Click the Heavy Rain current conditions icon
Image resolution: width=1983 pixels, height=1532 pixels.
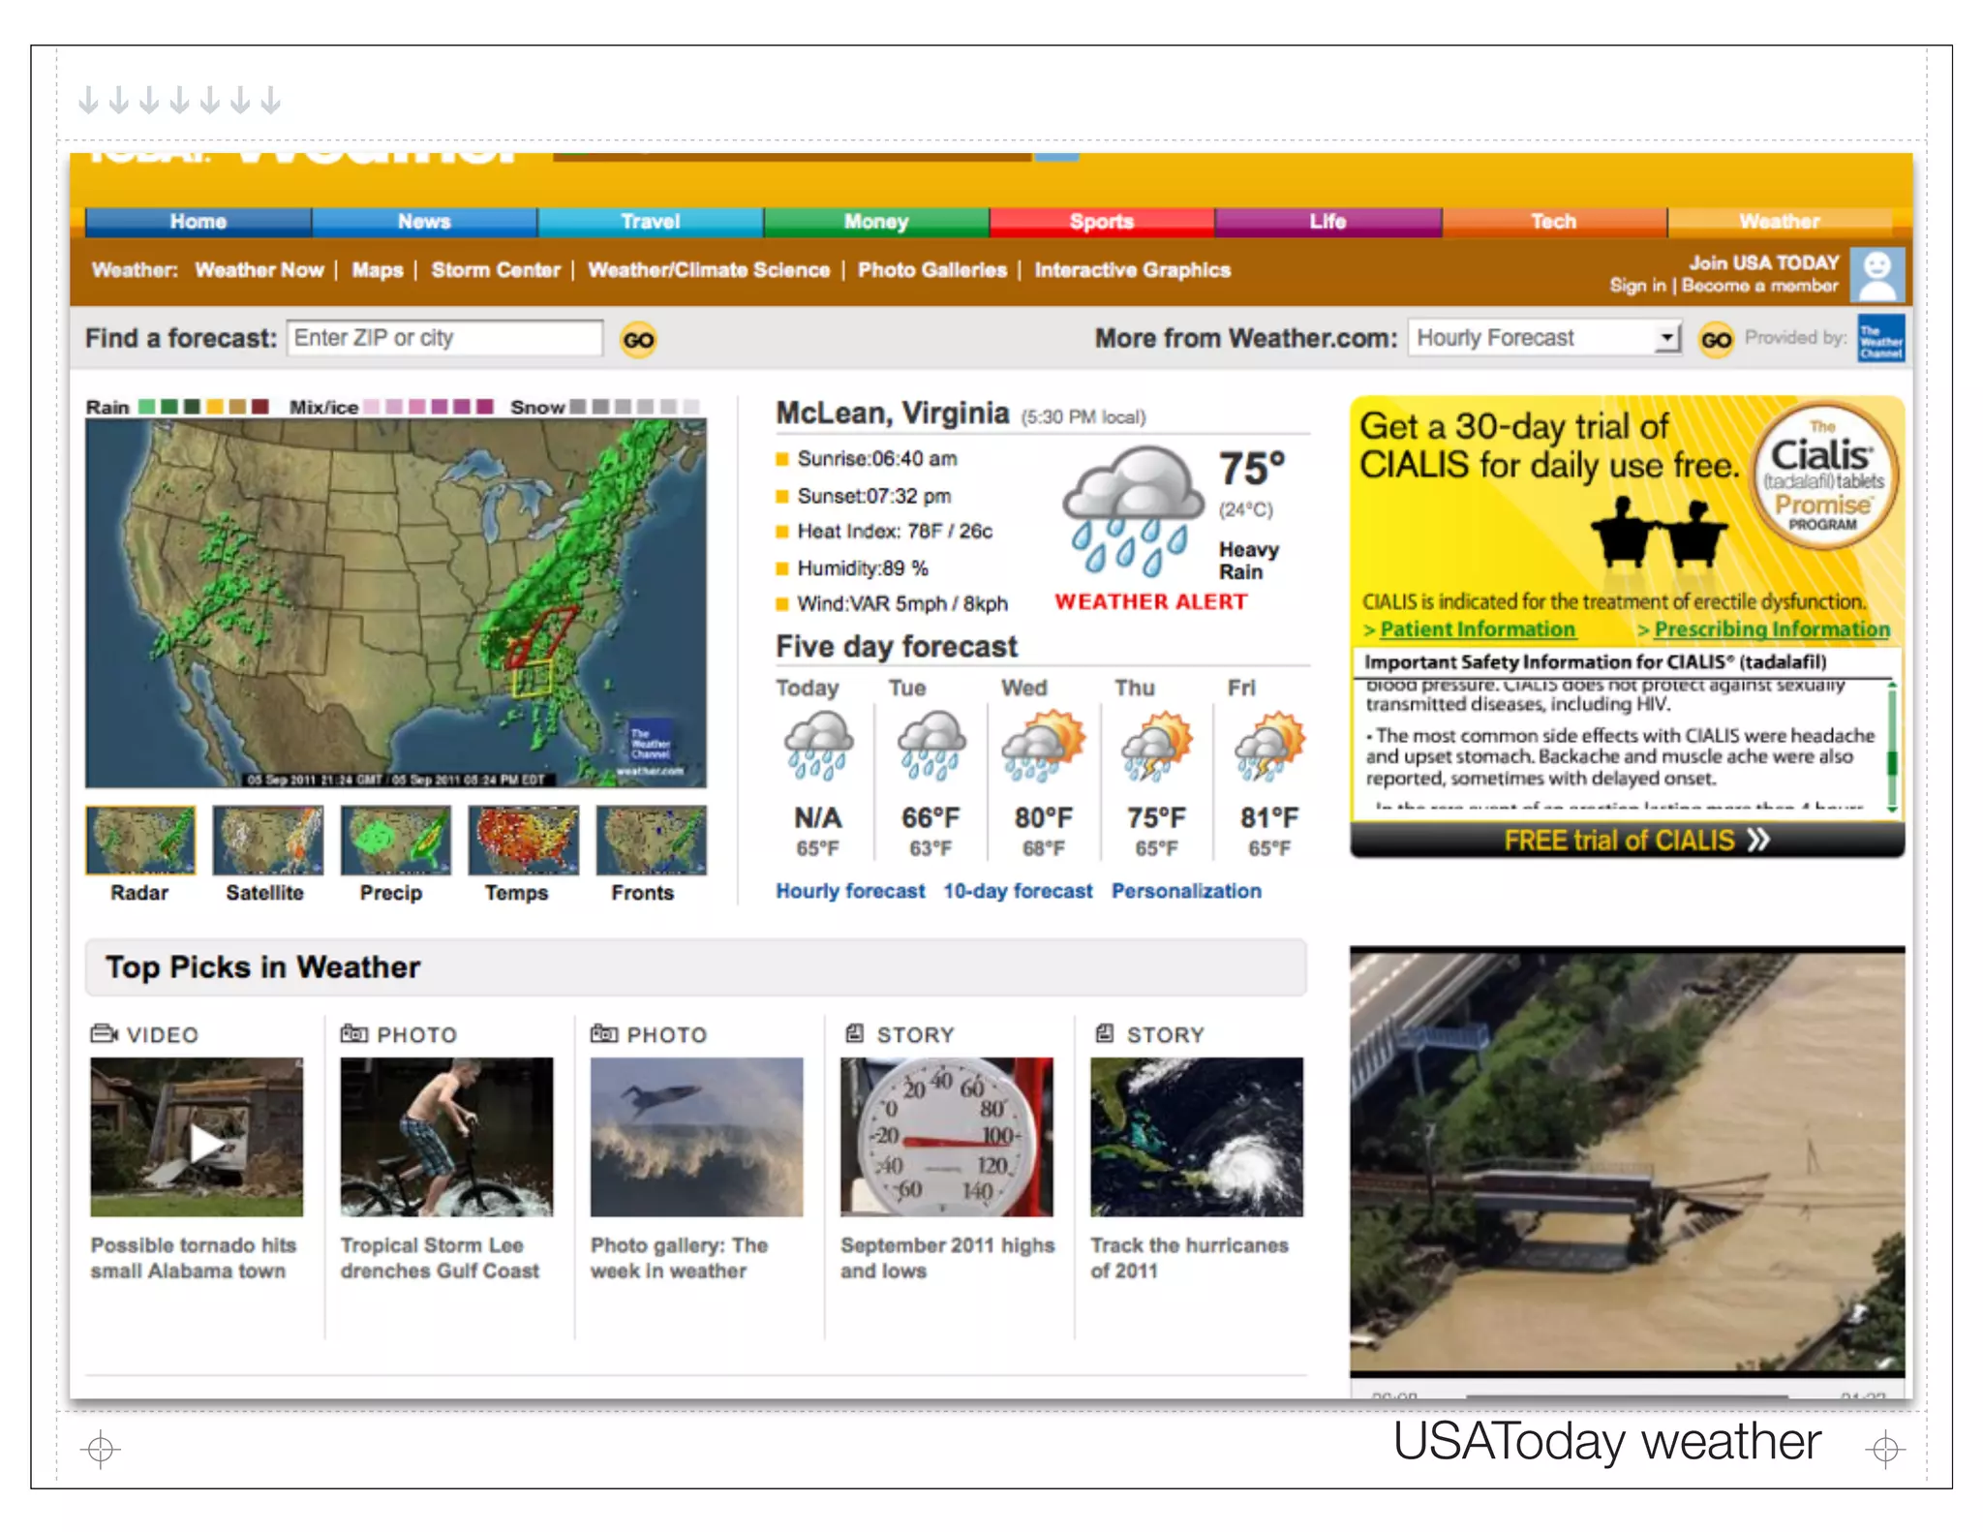[1133, 509]
